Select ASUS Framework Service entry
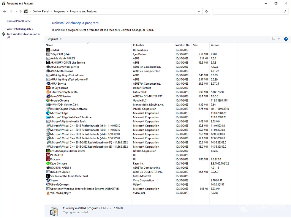Screen dimensions: 291x218 65,67
